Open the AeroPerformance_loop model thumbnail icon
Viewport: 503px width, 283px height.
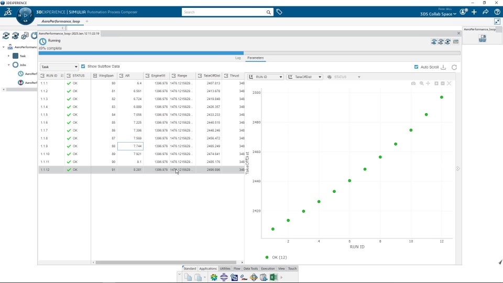point(483,38)
